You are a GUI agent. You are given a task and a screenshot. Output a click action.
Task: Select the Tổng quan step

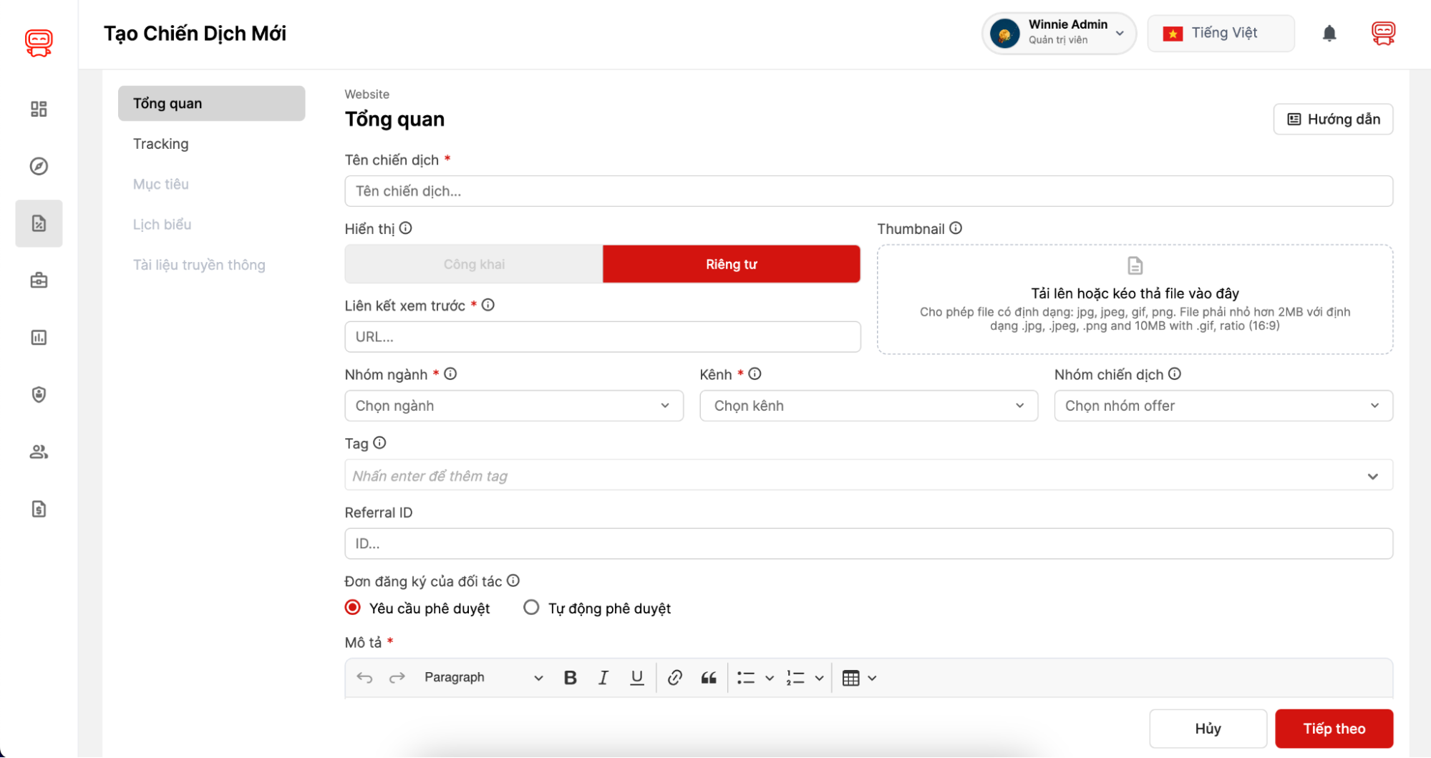tap(211, 104)
